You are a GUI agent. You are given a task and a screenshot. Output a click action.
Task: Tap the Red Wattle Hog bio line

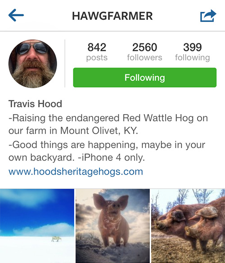tap(108, 118)
